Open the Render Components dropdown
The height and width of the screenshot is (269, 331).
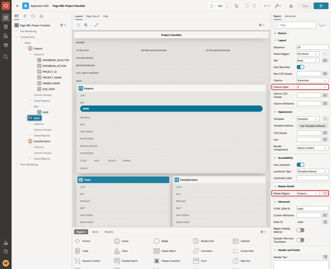click(312, 148)
